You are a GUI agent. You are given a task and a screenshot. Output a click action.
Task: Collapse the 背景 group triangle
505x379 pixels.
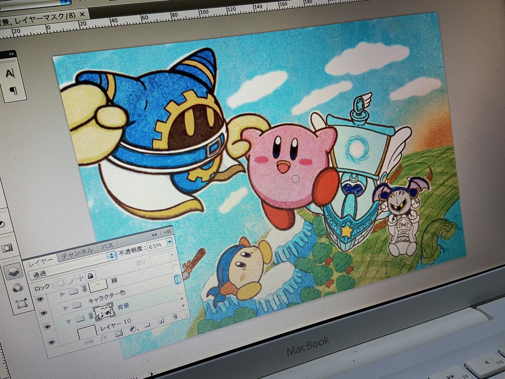click(68, 322)
